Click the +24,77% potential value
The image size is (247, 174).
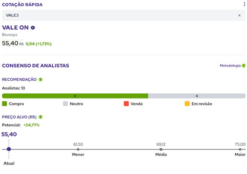[31, 125]
